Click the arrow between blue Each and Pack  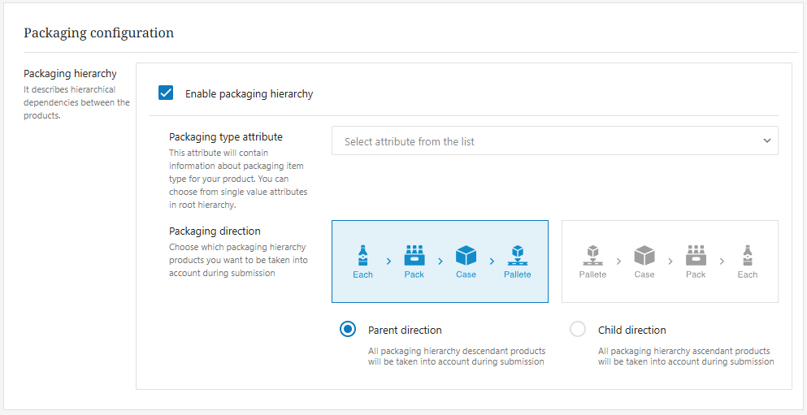coord(388,262)
